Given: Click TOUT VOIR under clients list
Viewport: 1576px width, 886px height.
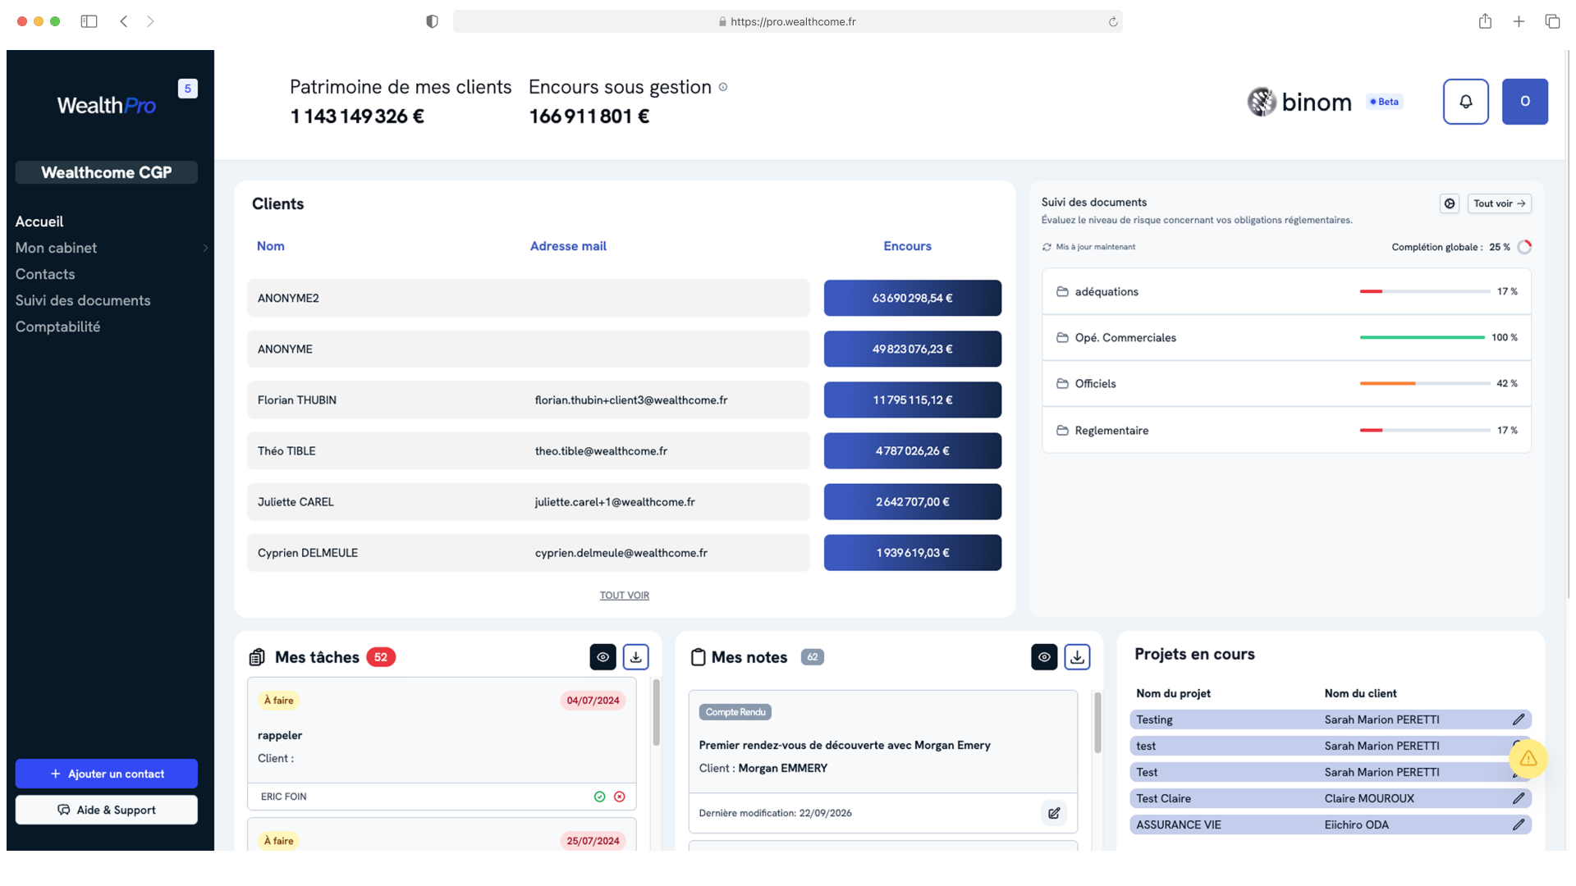Looking at the screenshot, I should pyautogui.click(x=624, y=596).
